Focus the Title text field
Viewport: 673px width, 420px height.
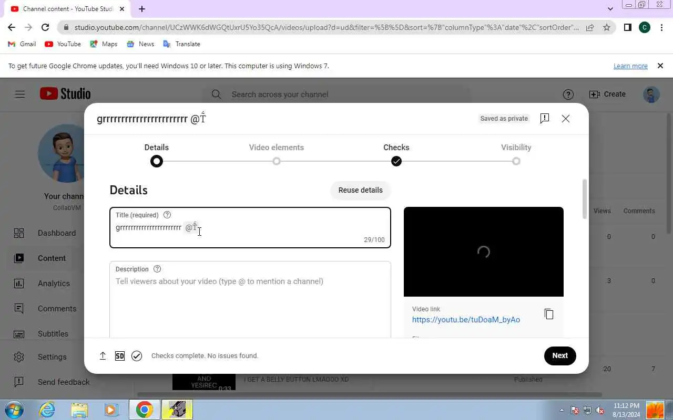click(x=250, y=227)
